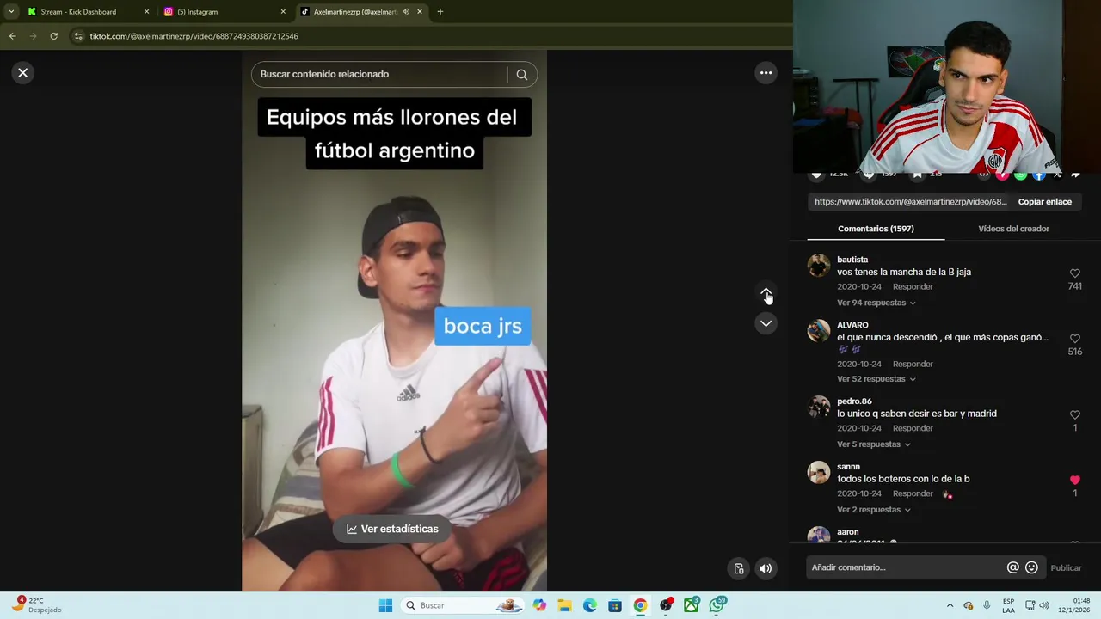
Task: Open bautista's profile avatar
Action: 819,265
